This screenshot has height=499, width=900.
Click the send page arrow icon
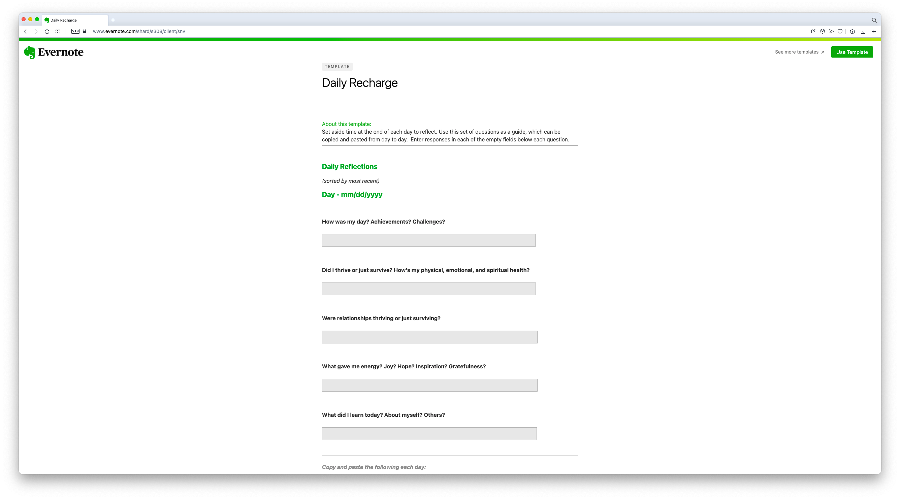pos(831,31)
